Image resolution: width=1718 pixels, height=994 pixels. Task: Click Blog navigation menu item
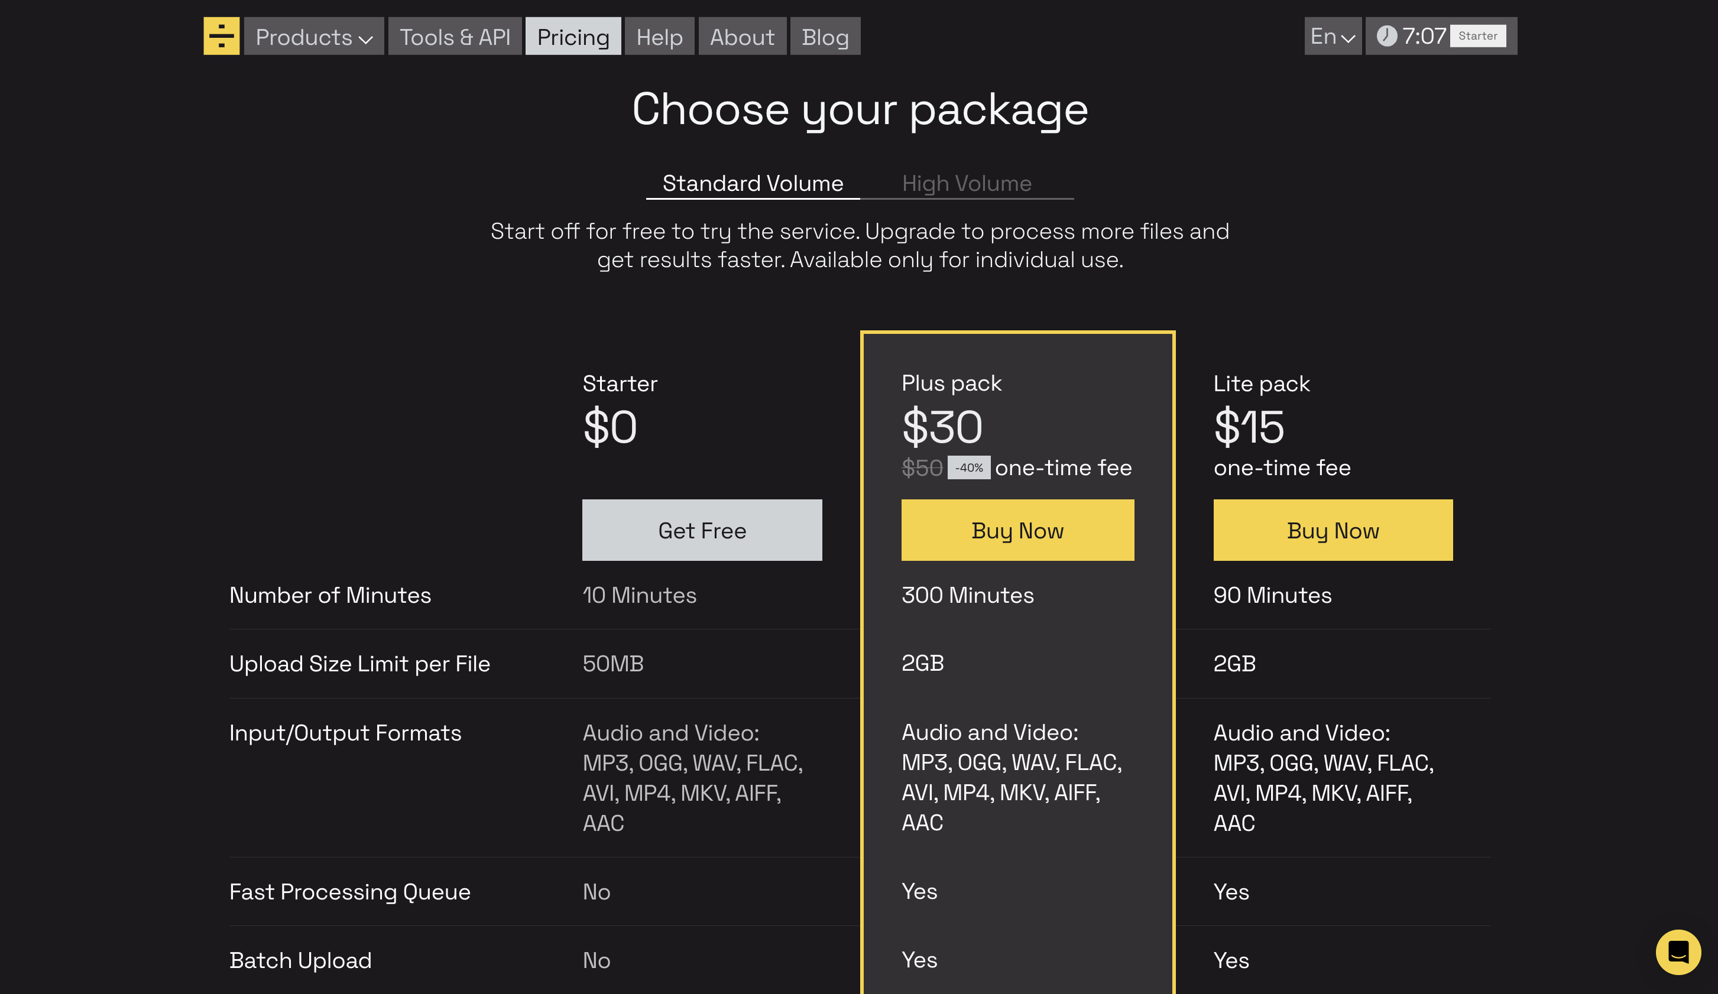tap(825, 35)
